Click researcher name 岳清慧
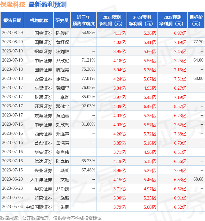The width and height of the screenshot is (205, 221). click(63, 143)
